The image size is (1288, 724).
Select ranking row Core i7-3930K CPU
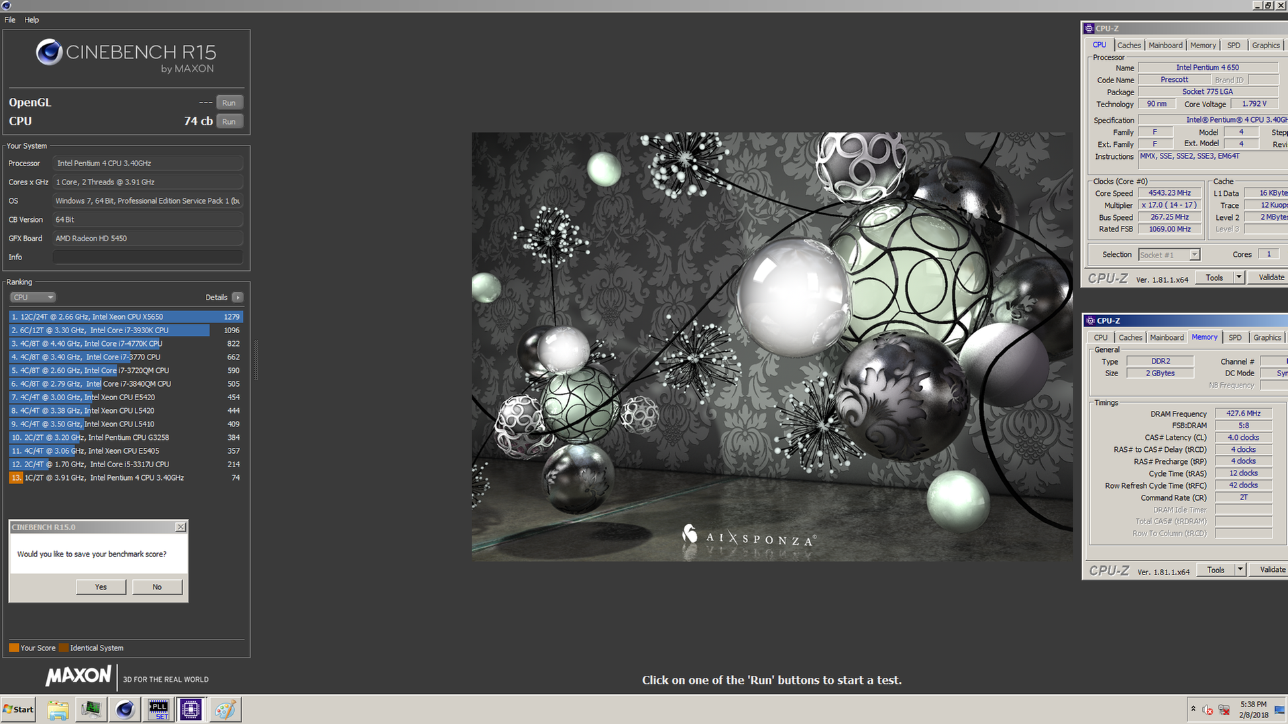coord(126,330)
